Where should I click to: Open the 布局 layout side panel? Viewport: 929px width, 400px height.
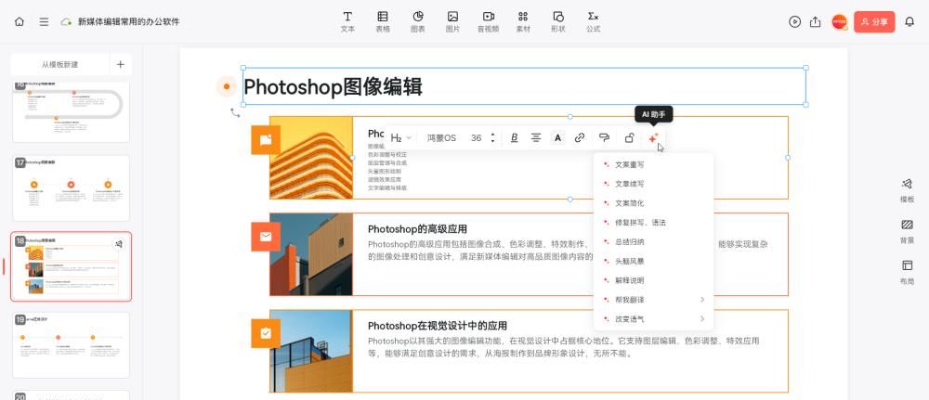[x=907, y=272]
